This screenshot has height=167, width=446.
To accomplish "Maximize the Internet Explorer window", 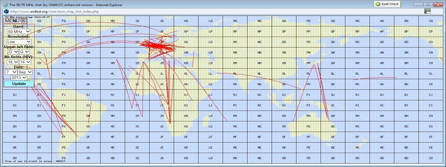I will click(427, 5).
